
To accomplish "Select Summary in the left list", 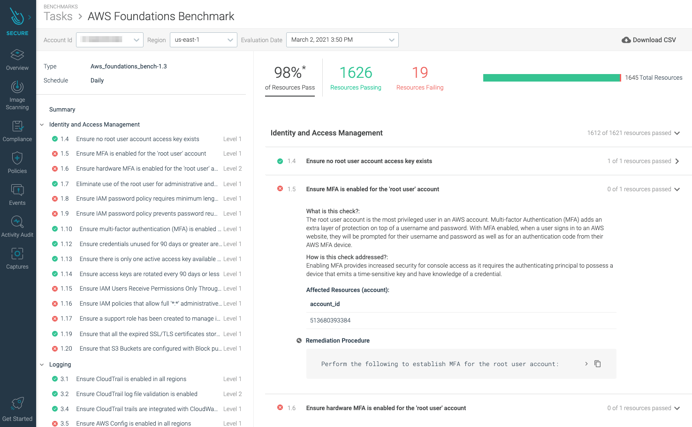I will 62,110.
